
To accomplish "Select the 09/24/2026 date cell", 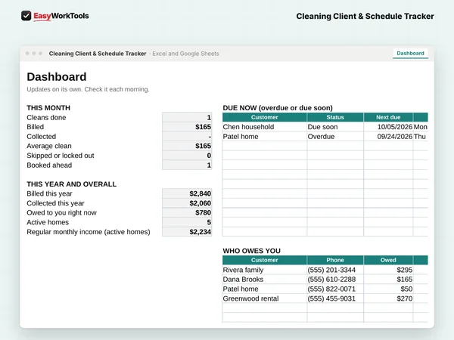I will point(388,137).
